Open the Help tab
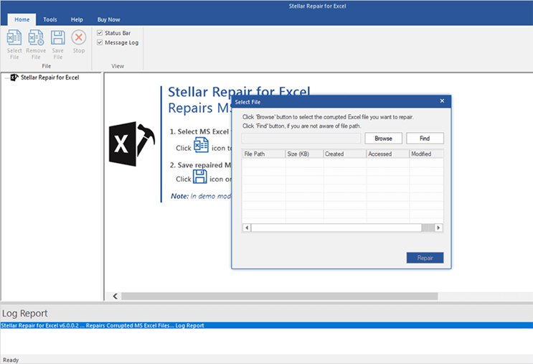 coord(77,19)
